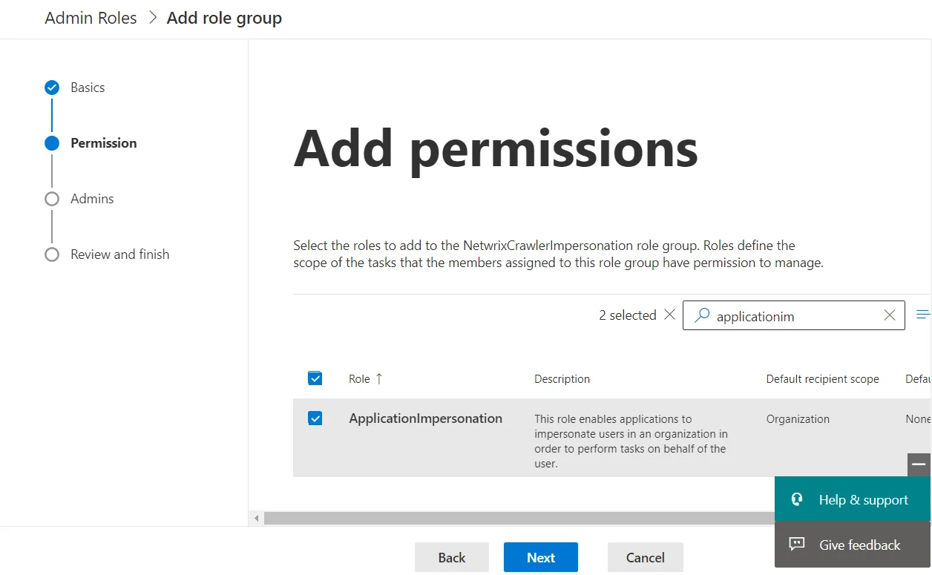Click the Review and finish step circle
Viewport: 932px width, 575px height.
click(52, 254)
